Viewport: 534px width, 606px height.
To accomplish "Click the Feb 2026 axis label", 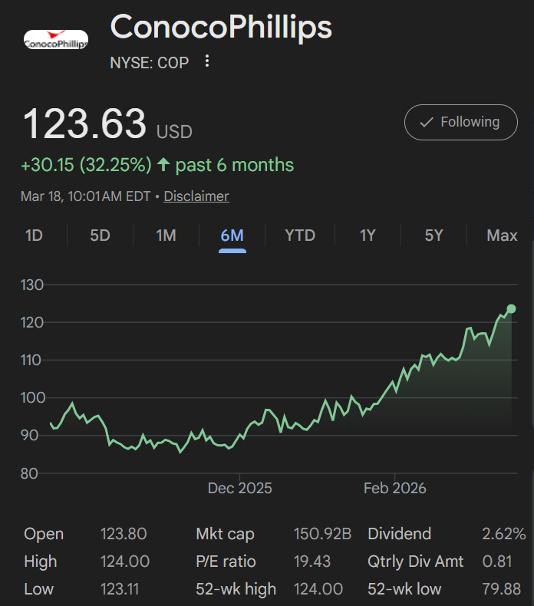I will click(x=395, y=488).
